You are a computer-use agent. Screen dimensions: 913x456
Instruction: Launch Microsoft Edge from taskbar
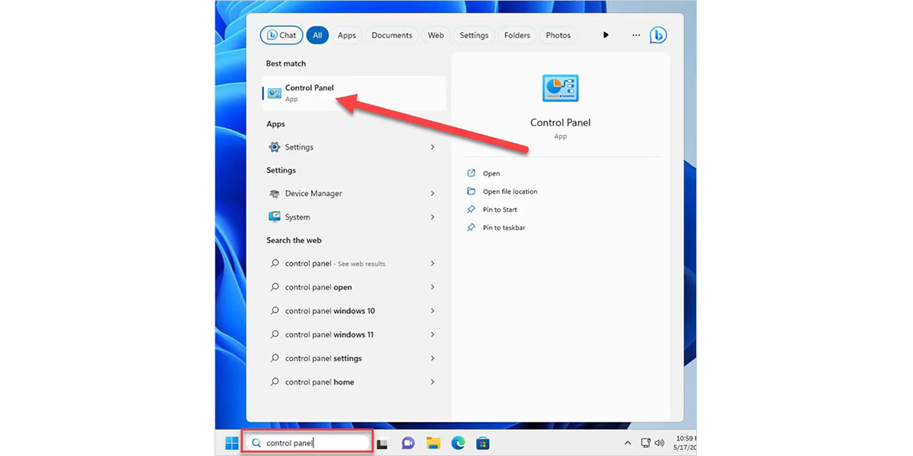457,443
